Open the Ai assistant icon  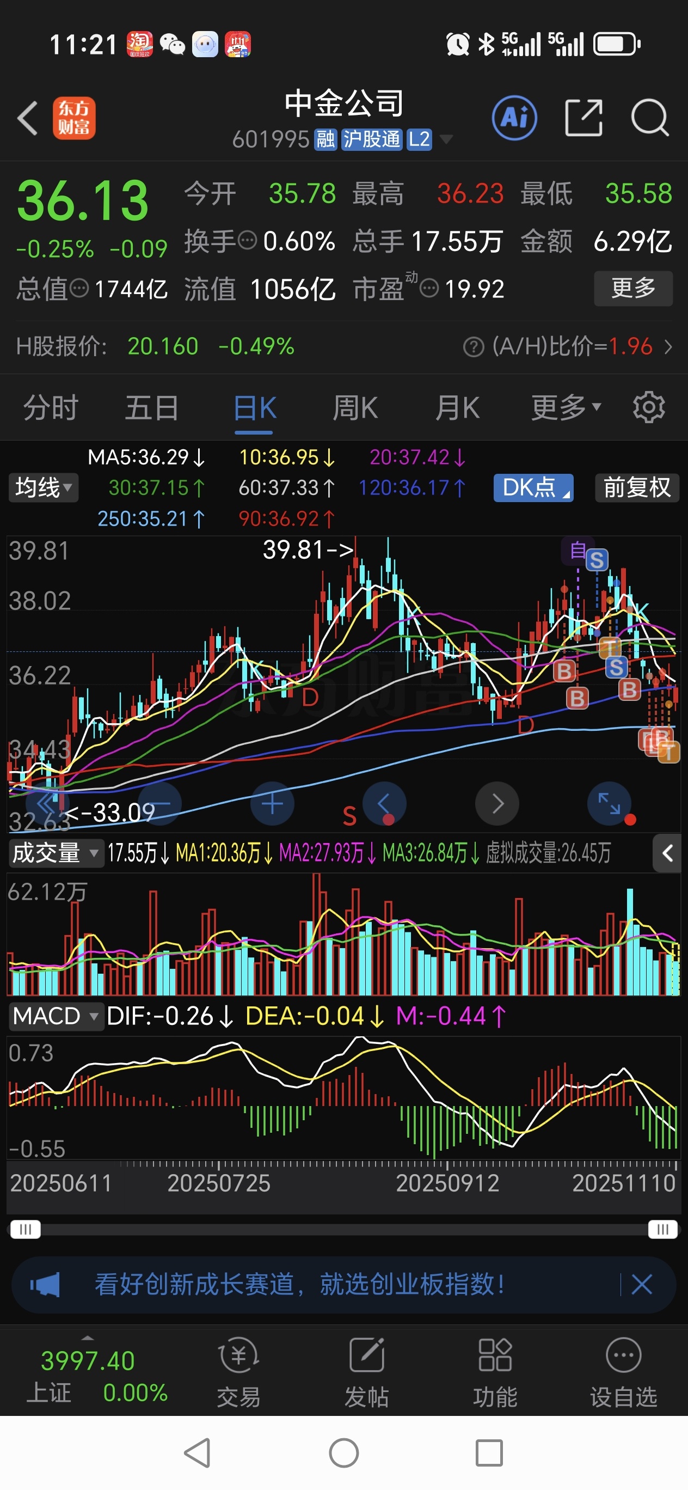(514, 118)
